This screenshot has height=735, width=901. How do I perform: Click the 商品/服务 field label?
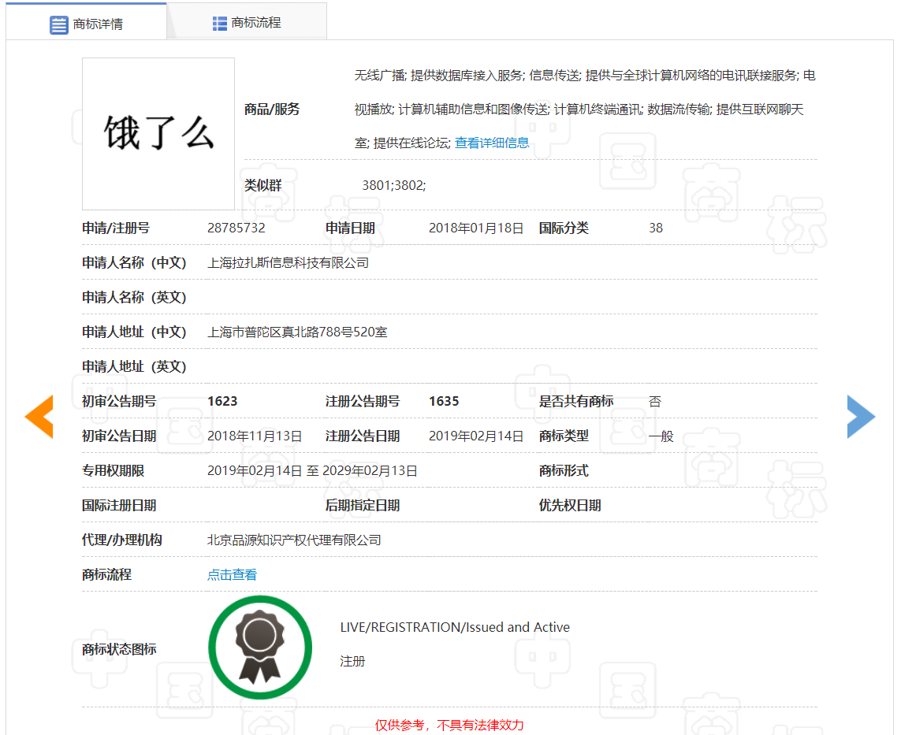click(272, 109)
